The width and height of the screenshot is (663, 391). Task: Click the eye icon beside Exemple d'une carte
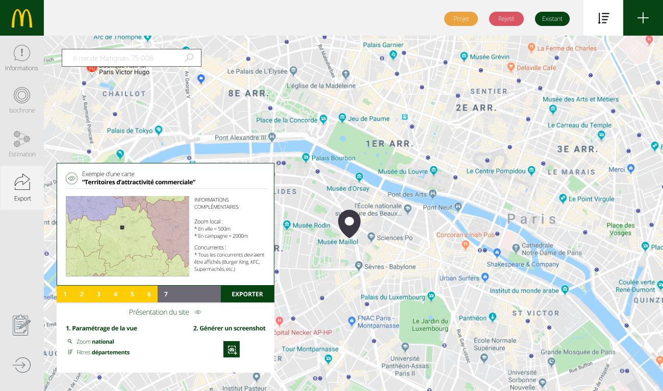(71, 178)
